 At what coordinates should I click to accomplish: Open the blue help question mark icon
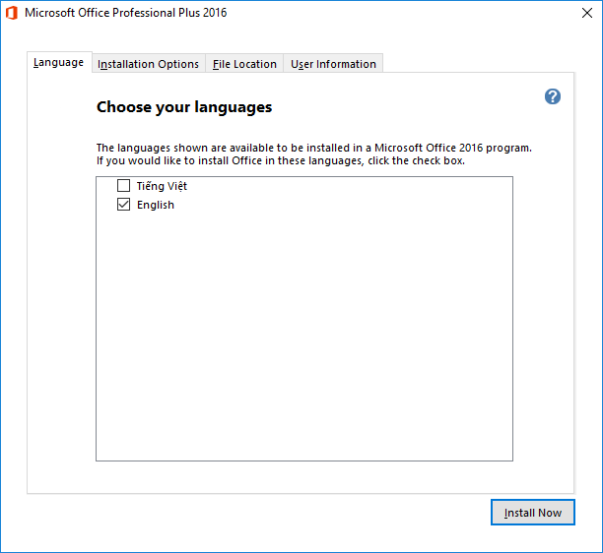point(552,96)
